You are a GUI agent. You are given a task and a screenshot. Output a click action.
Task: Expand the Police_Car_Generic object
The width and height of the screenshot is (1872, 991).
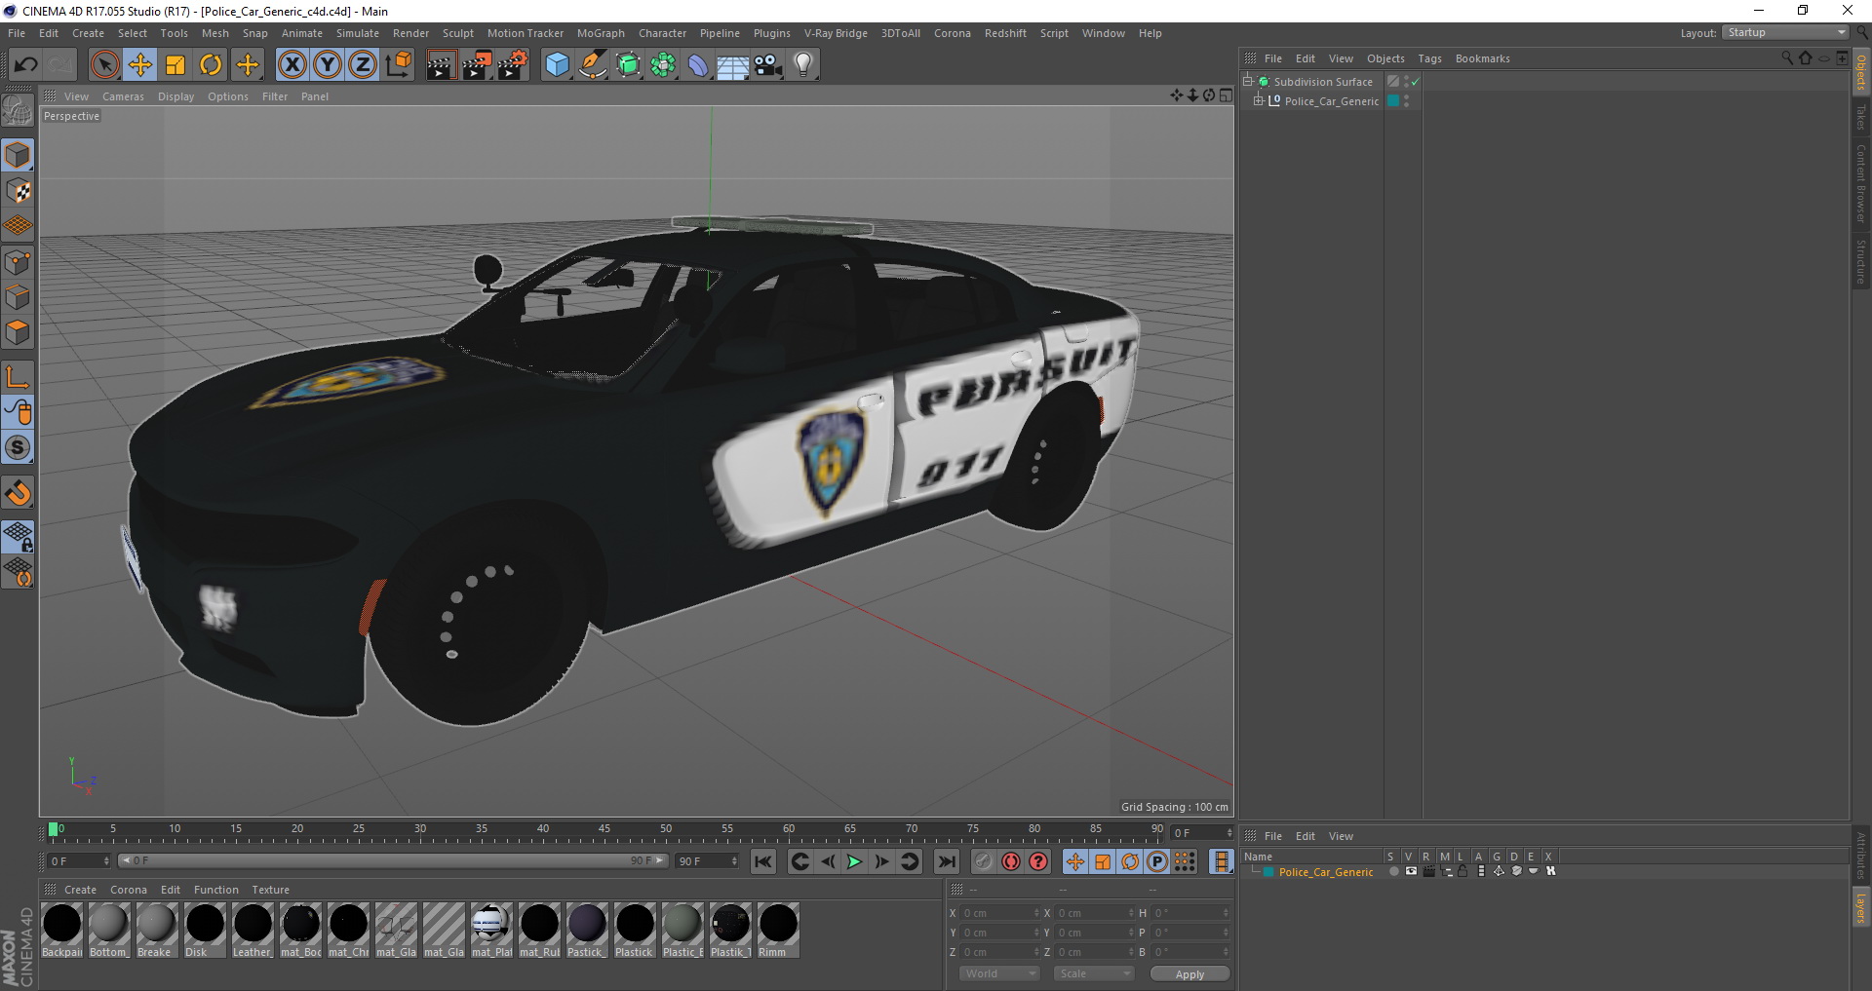click(x=1259, y=100)
